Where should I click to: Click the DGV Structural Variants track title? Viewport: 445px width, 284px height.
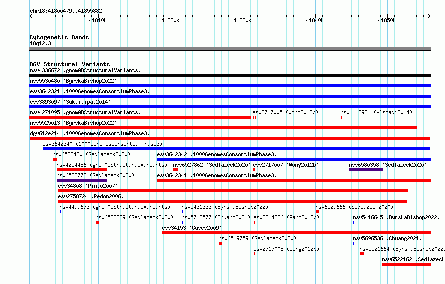coord(70,64)
